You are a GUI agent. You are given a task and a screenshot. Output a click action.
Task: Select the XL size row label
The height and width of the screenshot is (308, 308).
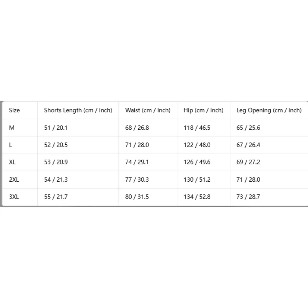pos(12,162)
